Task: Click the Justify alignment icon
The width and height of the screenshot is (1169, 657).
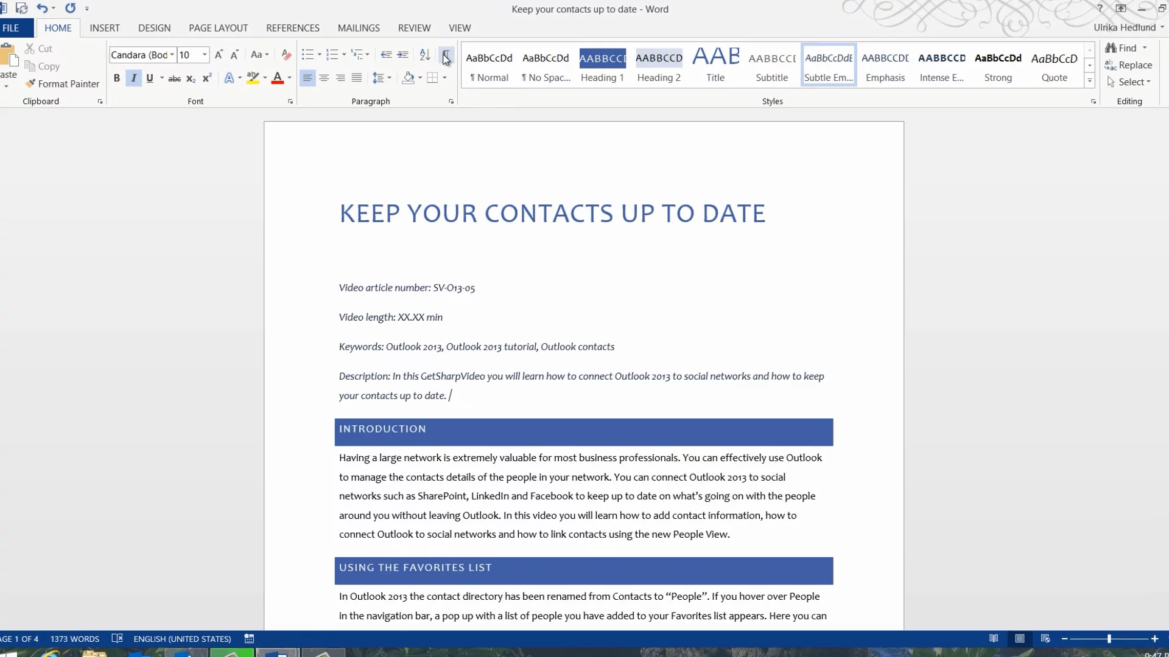Action: [357, 78]
